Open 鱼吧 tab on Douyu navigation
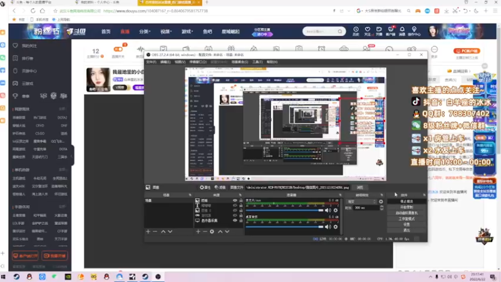The width and height of the screenshot is (501, 282). pyautogui.click(x=207, y=32)
